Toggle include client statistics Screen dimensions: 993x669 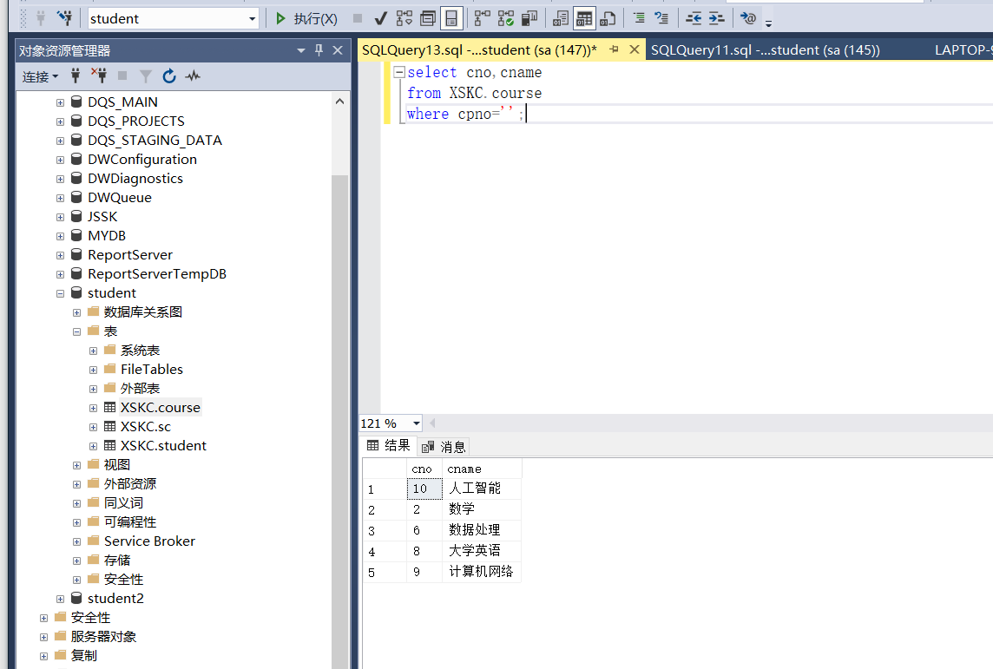coord(529,19)
